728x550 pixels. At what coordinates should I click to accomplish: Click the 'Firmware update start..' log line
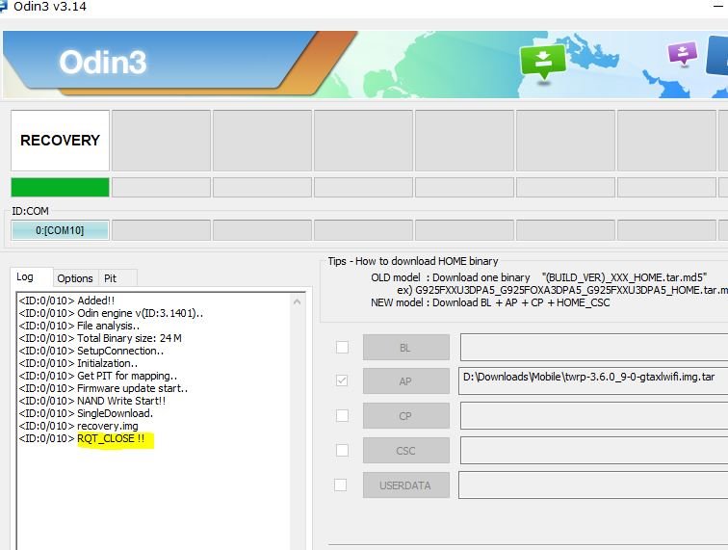pyautogui.click(x=103, y=388)
